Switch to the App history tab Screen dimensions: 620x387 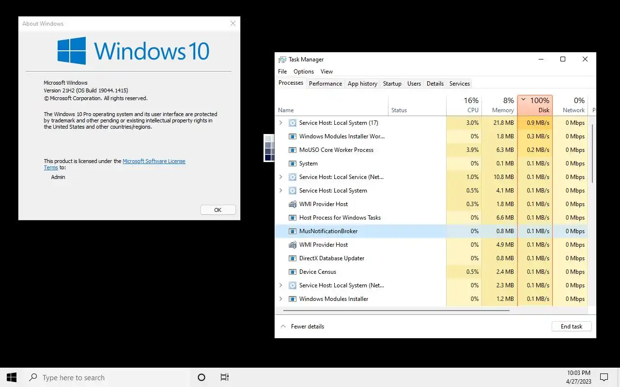pos(362,84)
